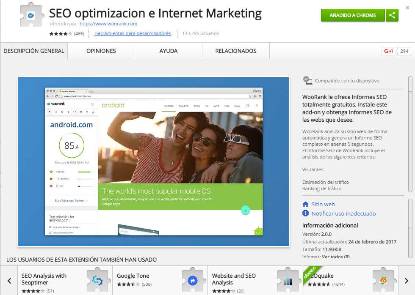Show previous related extensions
The image size is (415, 295).
9,281
